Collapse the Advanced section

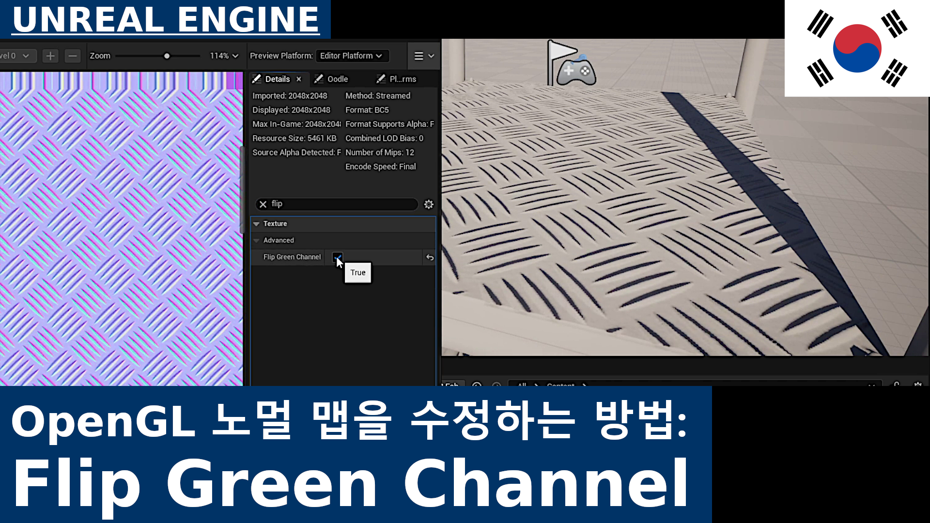257,241
